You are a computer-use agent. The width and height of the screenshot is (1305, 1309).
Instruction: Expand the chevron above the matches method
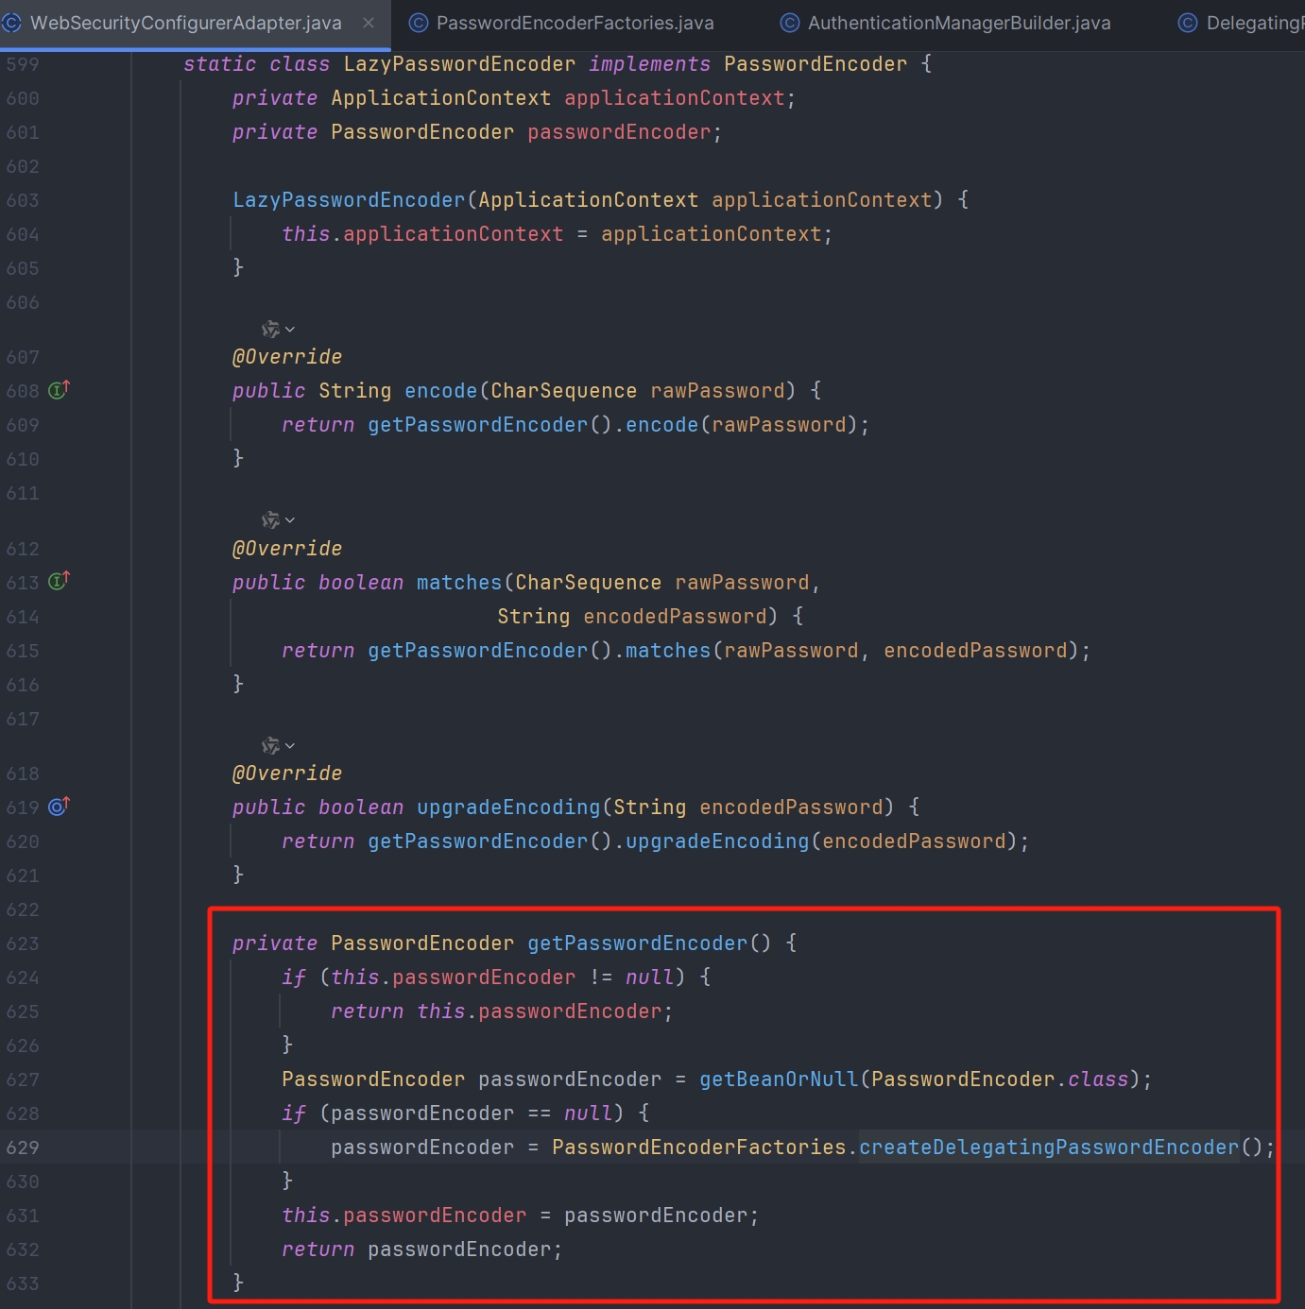(x=290, y=520)
